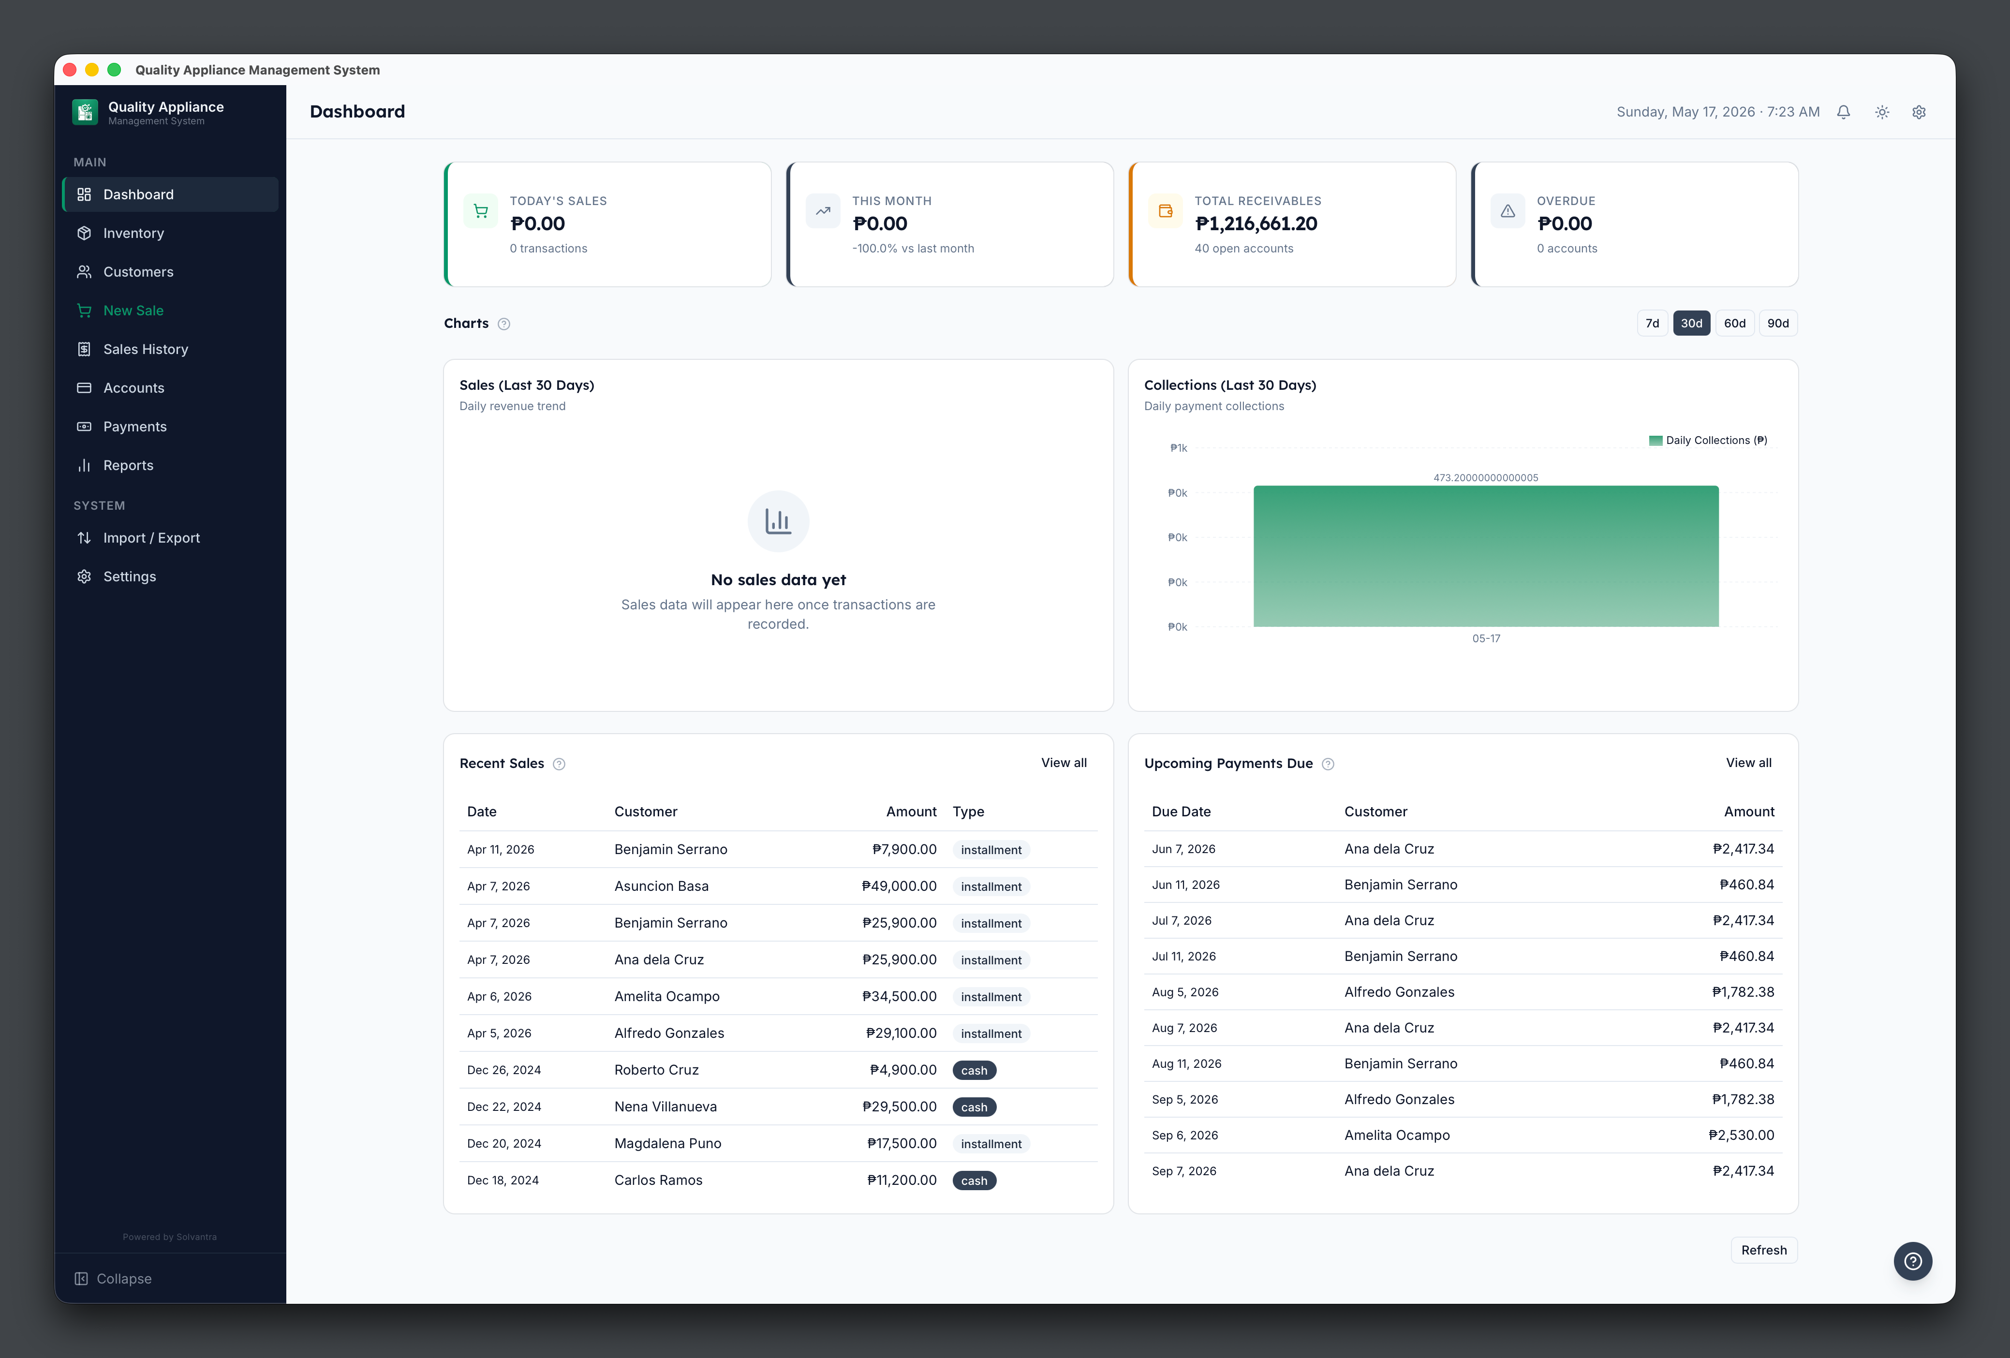Open Sales History page
The height and width of the screenshot is (1358, 2010).
tap(170, 350)
